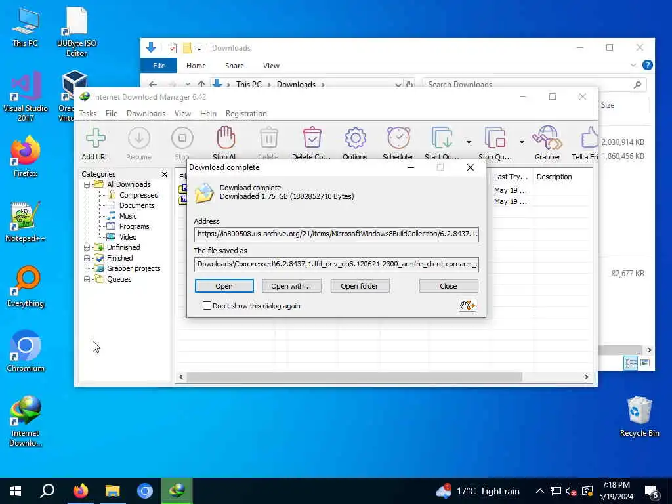The image size is (672, 504).
Task: Open the Windows Start menu
Action: tap(16, 491)
